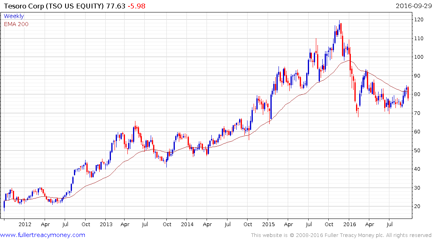Click the 2012 year label on time axis
The image size is (432, 241).
(x=25, y=225)
